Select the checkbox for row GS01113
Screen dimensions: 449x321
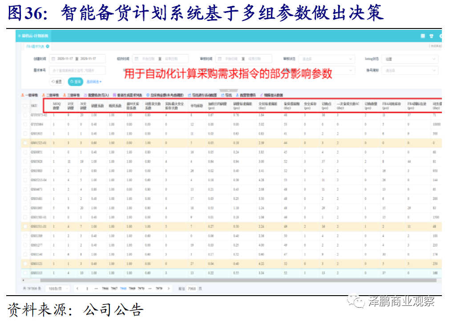pyautogui.click(x=25, y=273)
